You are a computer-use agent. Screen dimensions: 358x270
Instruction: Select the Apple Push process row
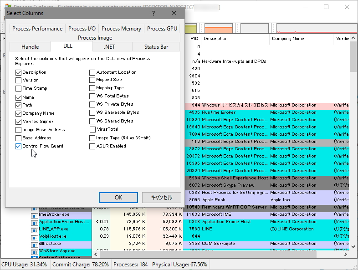coord(266,200)
